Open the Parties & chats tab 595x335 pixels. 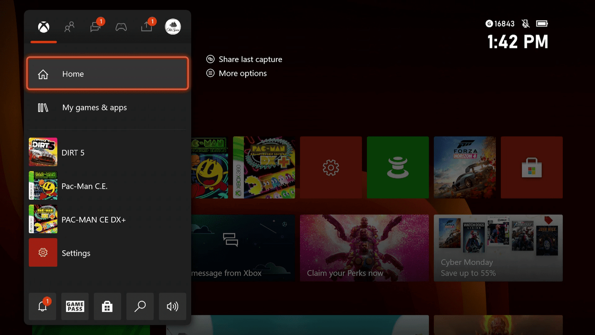pyautogui.click(x=96, y=27)
